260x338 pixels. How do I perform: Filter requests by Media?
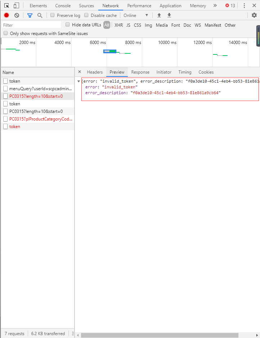[x=162, y=25]
